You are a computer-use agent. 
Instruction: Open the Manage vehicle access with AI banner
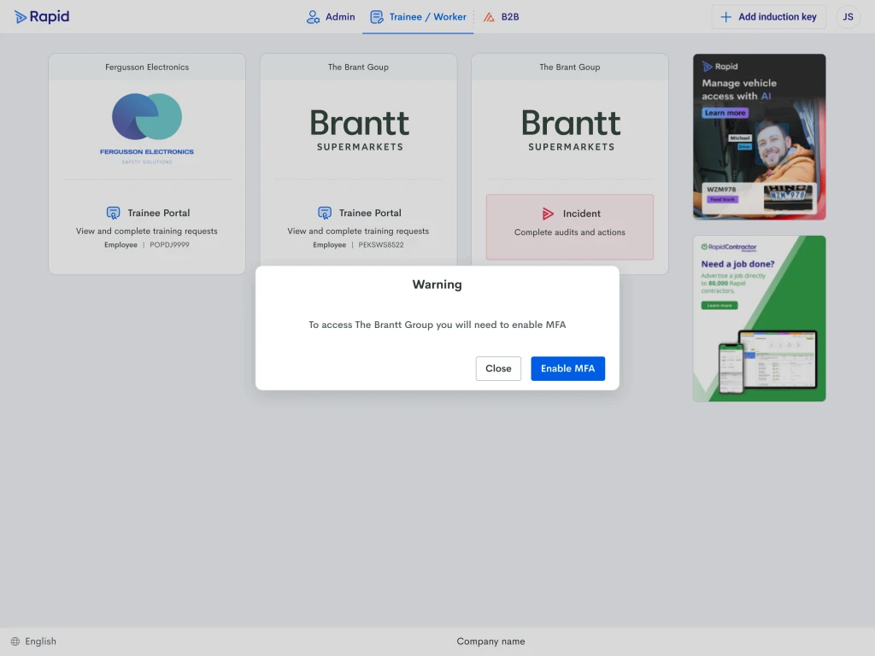click(760, 137)
